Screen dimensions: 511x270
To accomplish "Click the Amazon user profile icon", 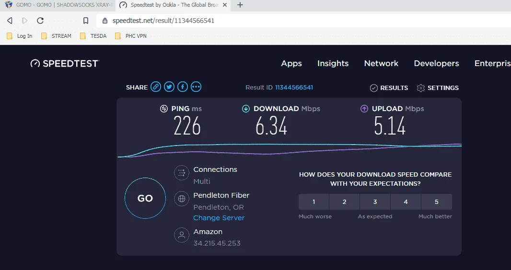I will [x=182, y=235].
